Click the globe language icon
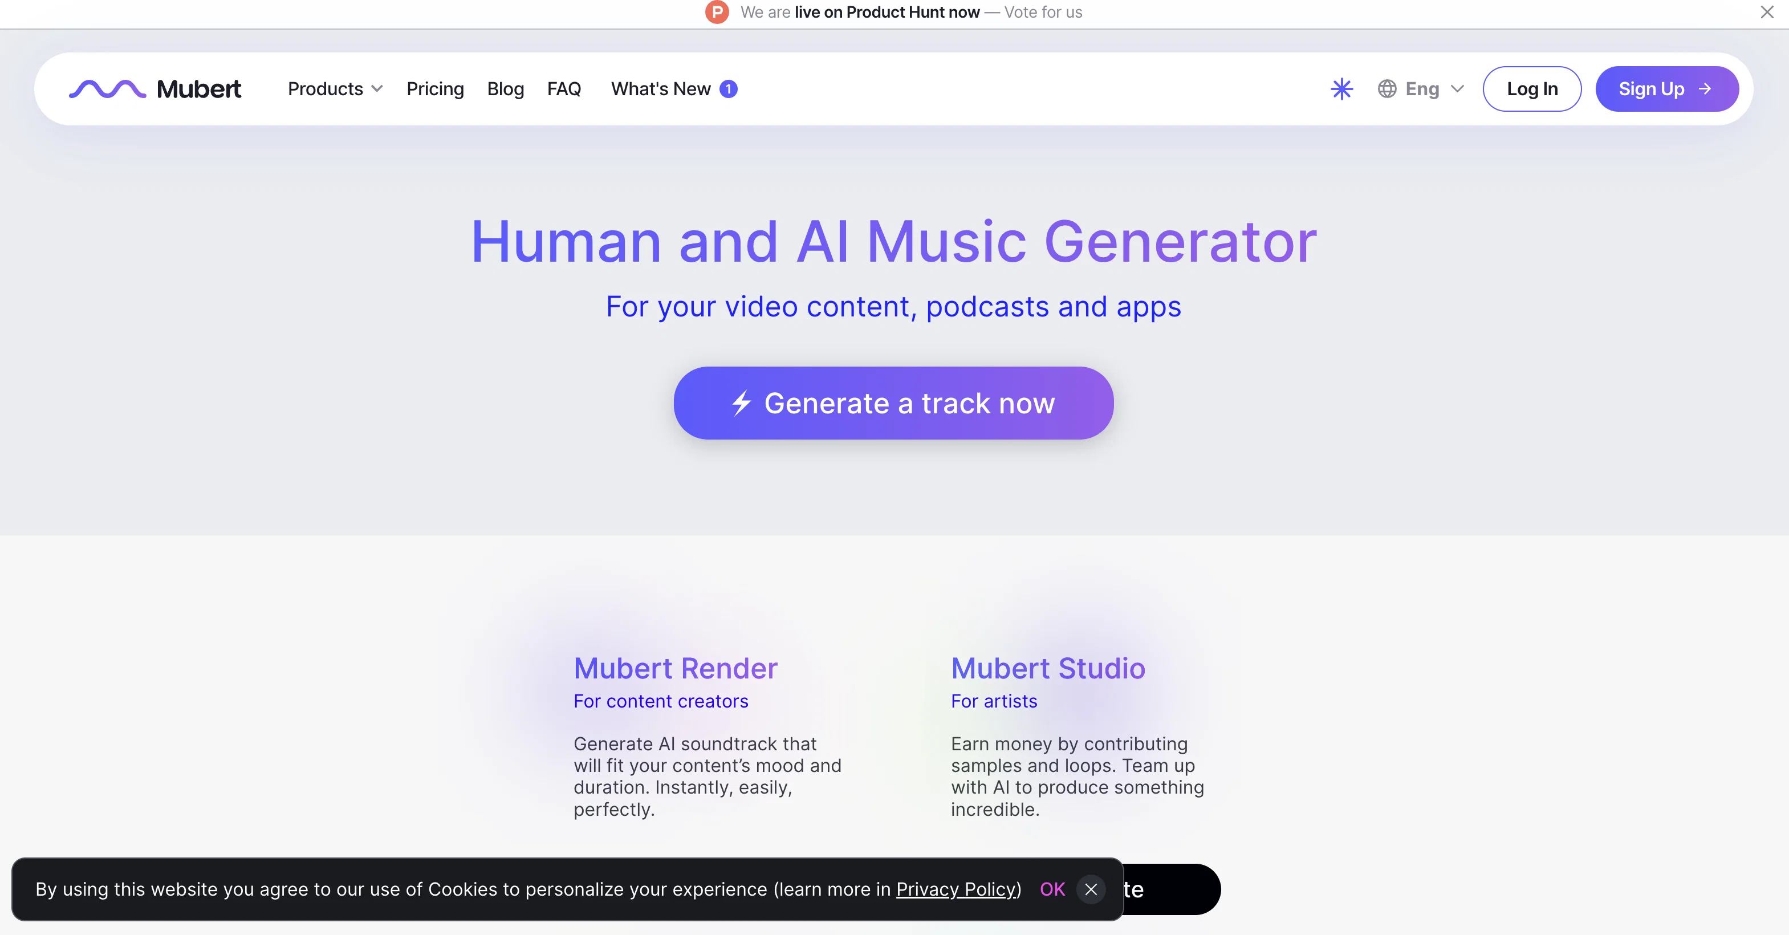Image resolution: width=1789 pixels, height=935 pixels. (1387, 89)
